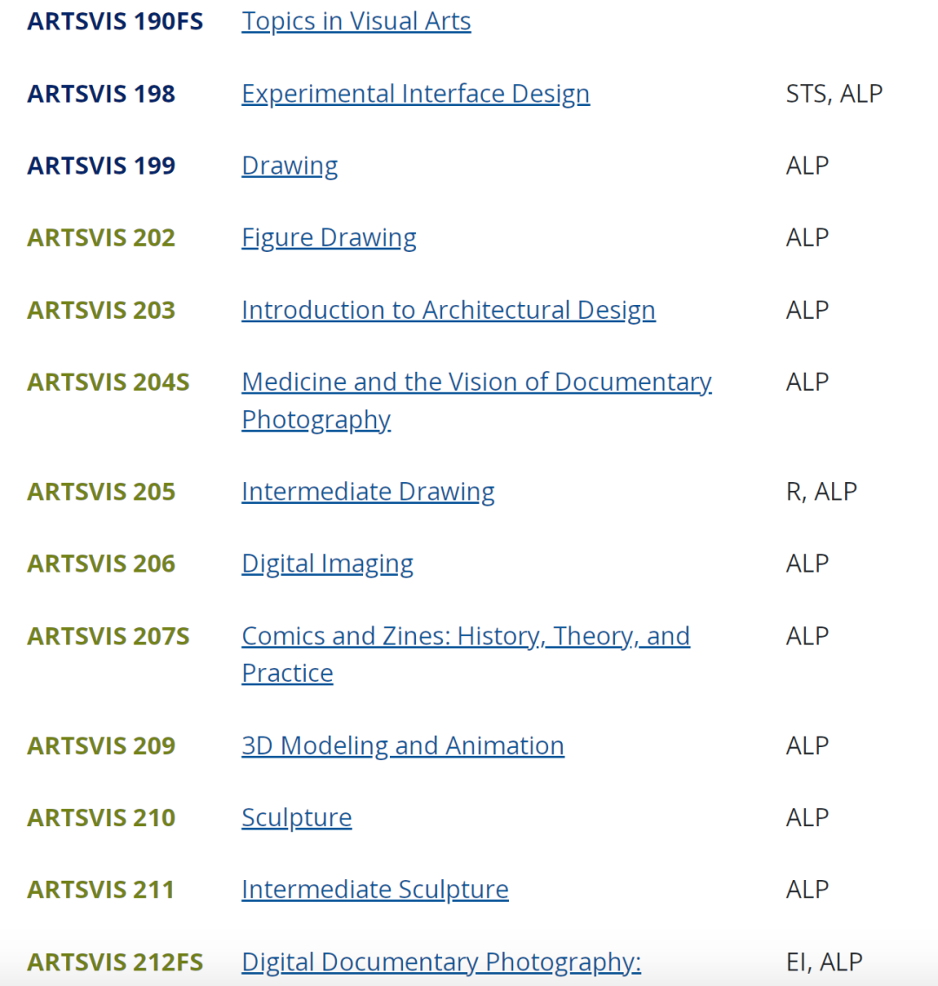Select the Figure Drawing course link
The image size is (938, 986).
coord(328,237)
